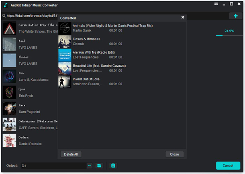Click the plus add-URL button
Screen dimensions: 245x174
(x=236, y=16)
